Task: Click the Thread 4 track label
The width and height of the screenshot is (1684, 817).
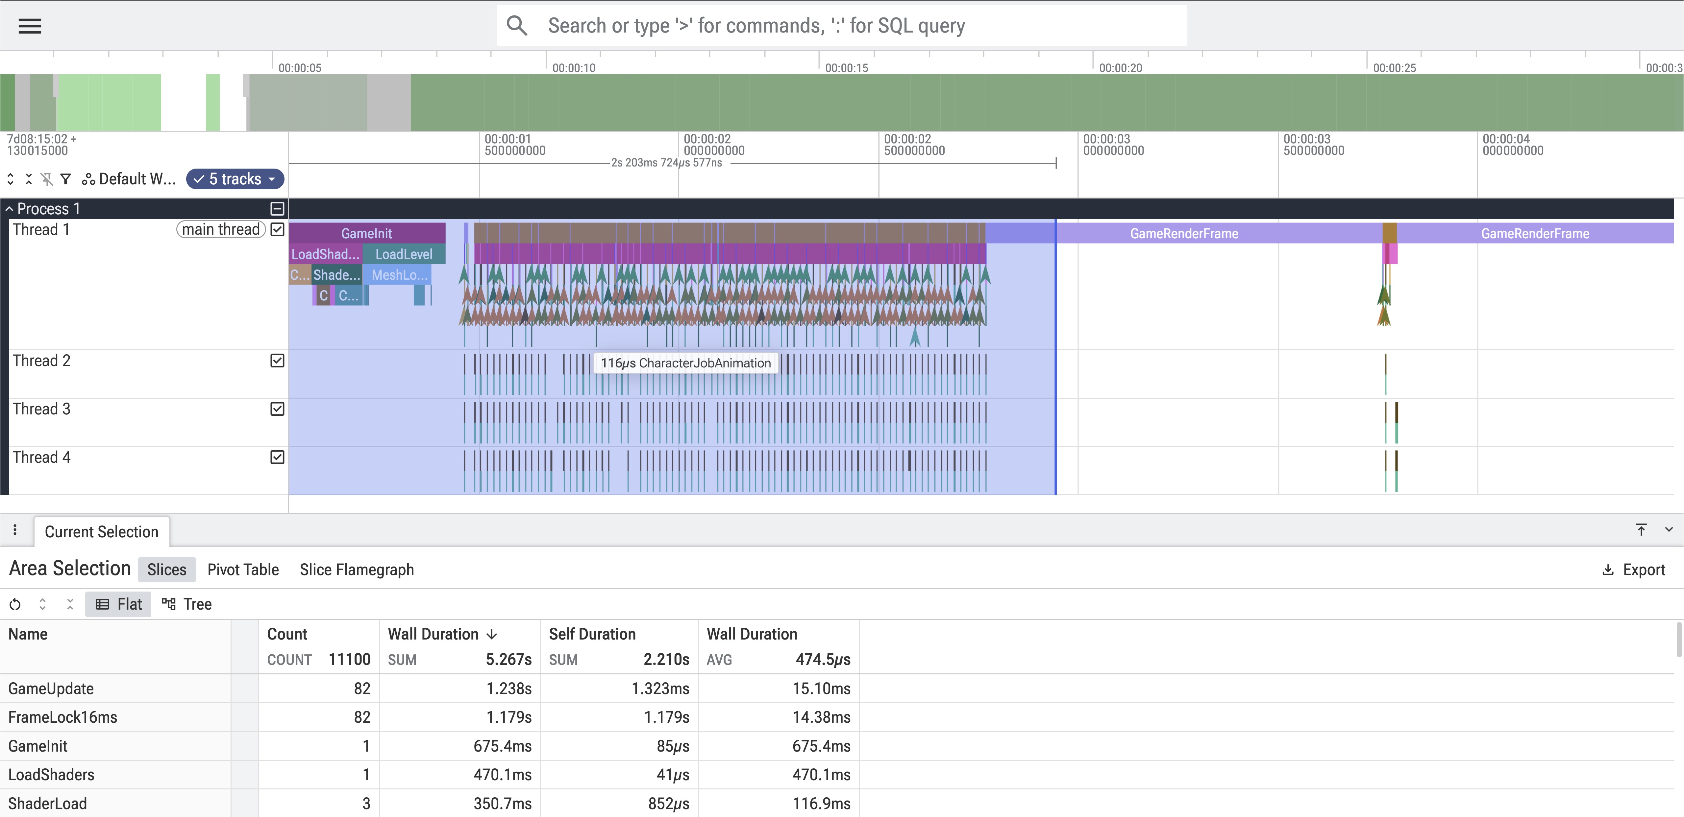Action: tap(41, 457)
